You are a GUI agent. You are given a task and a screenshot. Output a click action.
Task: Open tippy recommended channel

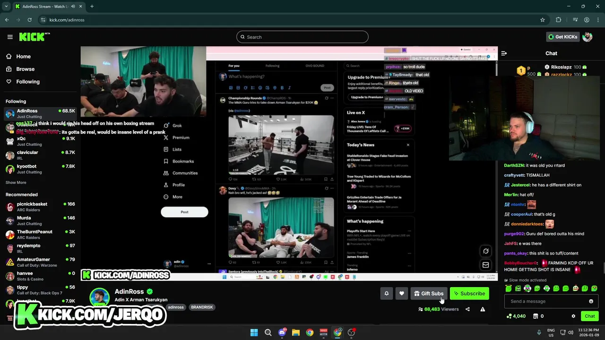point(40,290)
